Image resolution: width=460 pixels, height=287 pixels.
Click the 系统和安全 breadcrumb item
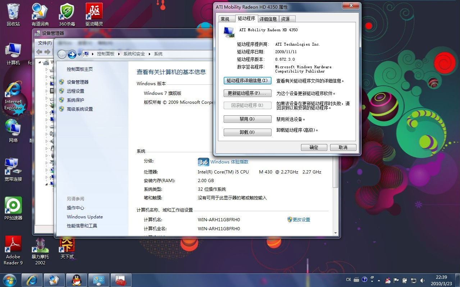(x=134, y=54)
